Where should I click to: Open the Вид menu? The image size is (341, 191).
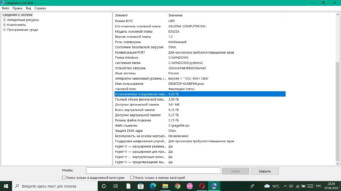[28, 8]
